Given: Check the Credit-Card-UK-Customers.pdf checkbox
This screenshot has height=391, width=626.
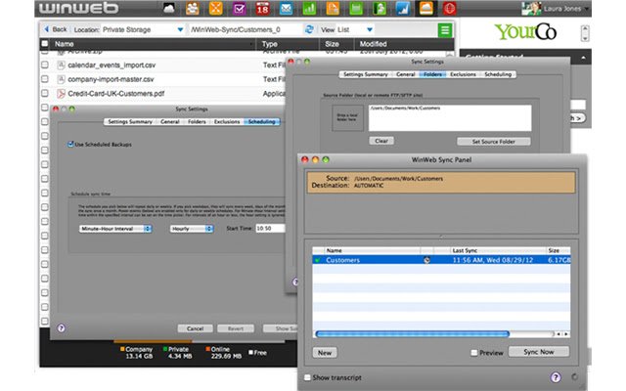Looking at the screenshot, I should coord(45,93).
